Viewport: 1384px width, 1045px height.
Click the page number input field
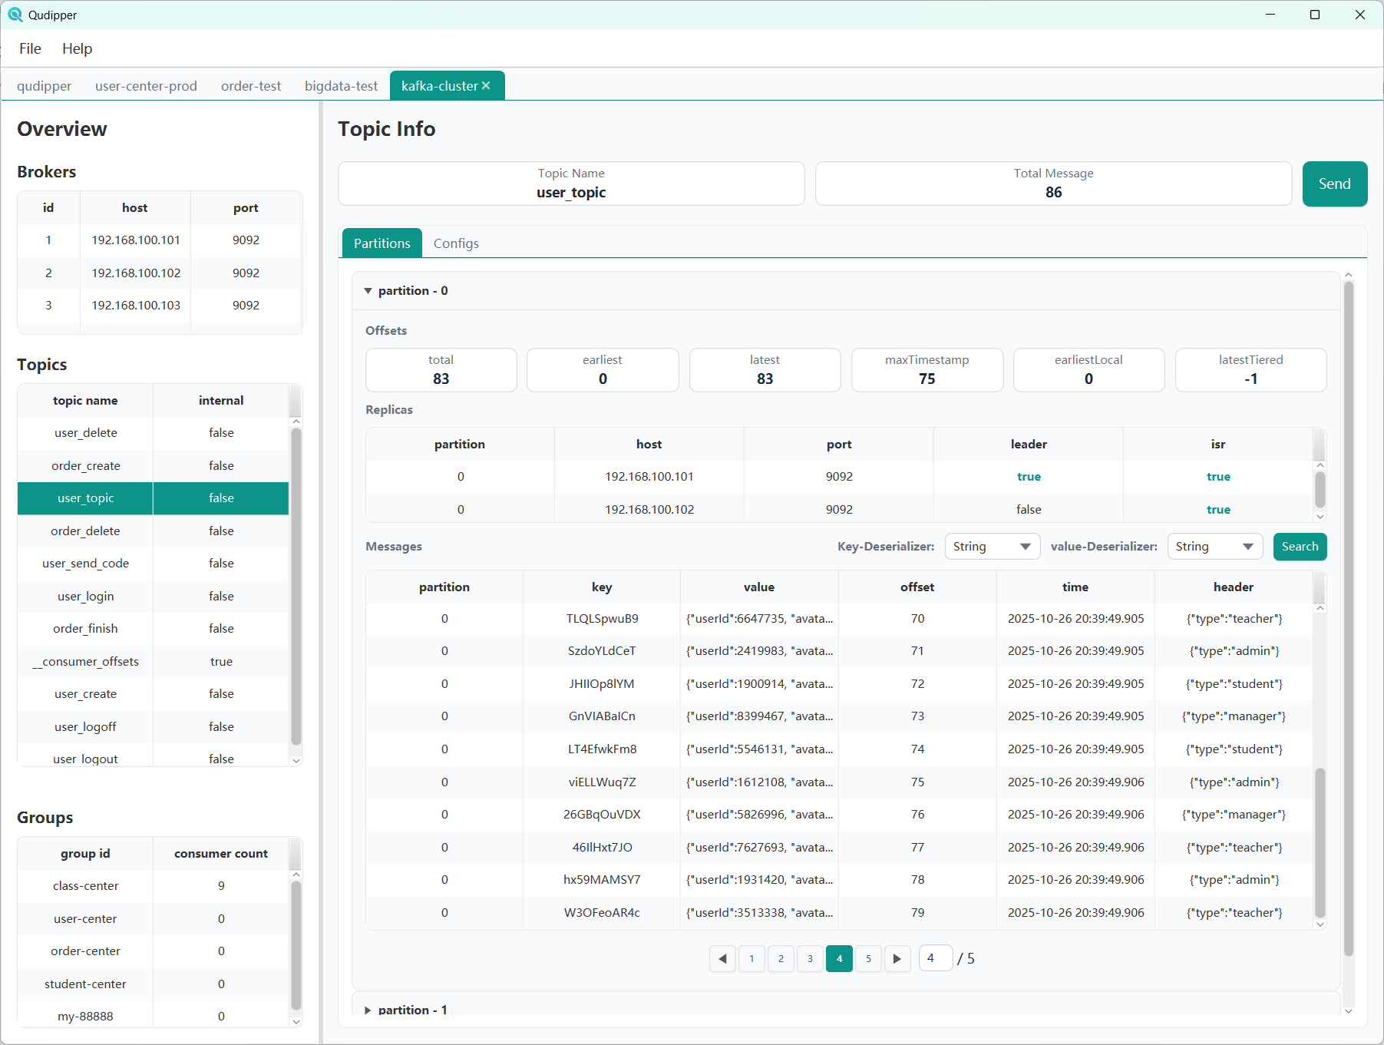(x=935, y=958)
